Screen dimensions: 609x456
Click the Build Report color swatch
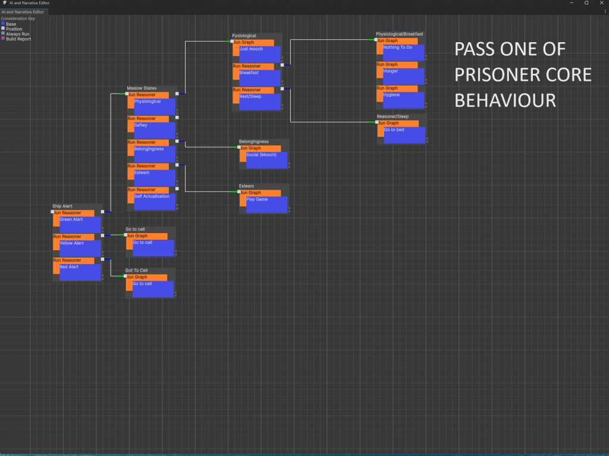click(x=3, y=39)
